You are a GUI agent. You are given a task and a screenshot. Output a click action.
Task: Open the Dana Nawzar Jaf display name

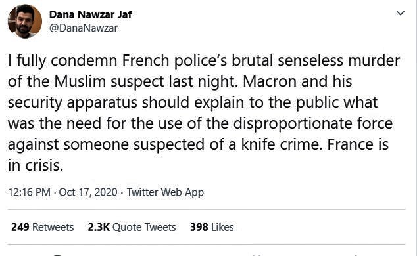90,14
